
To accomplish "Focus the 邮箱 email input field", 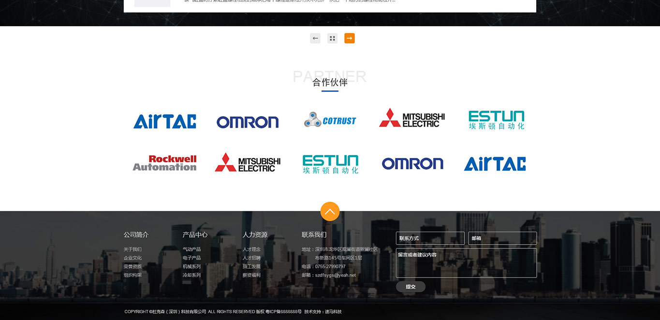I will (502, 238).
